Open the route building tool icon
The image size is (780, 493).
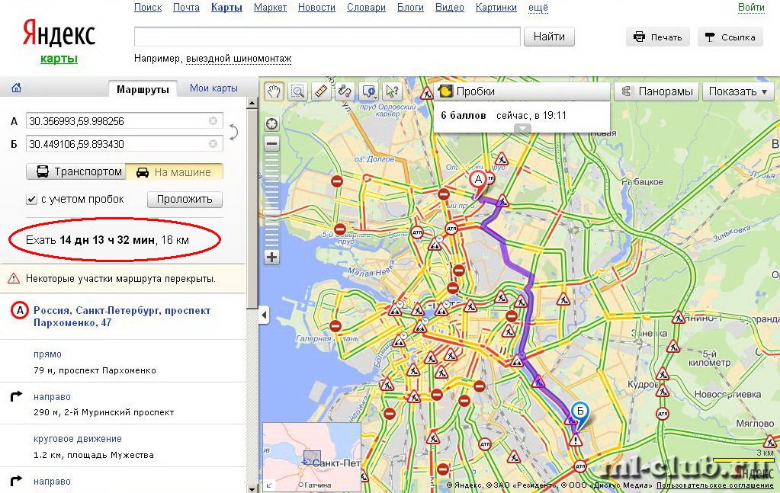(345, 91)
